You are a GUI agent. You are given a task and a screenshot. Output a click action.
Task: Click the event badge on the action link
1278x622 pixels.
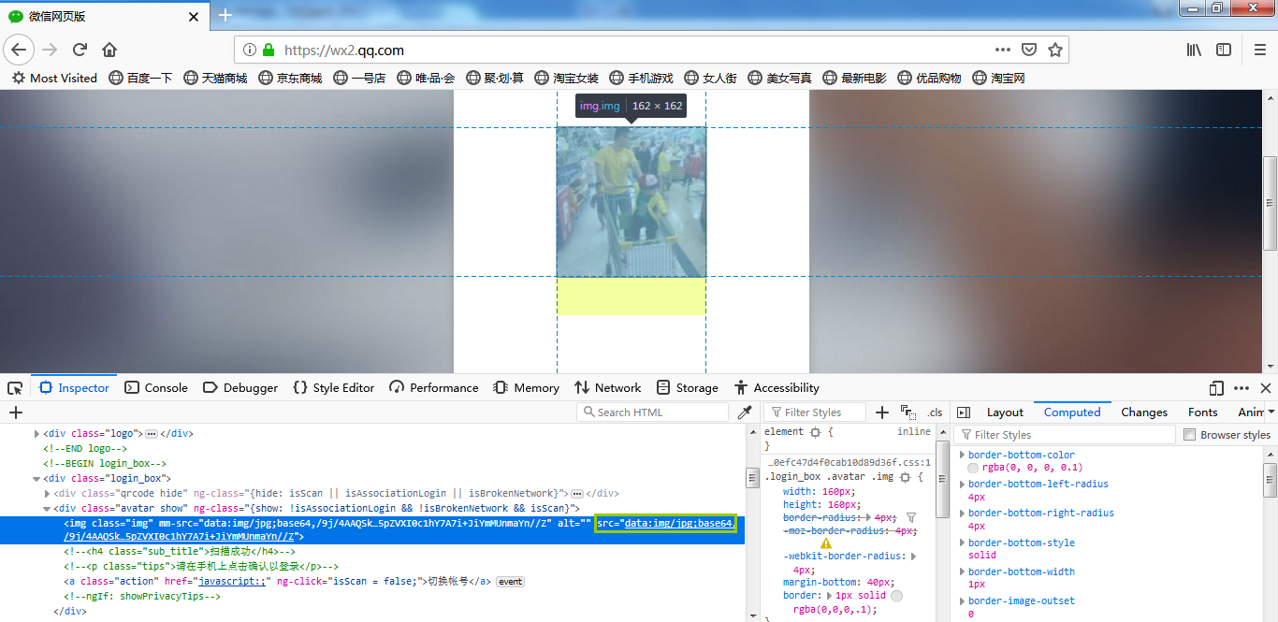coord(510,582)
